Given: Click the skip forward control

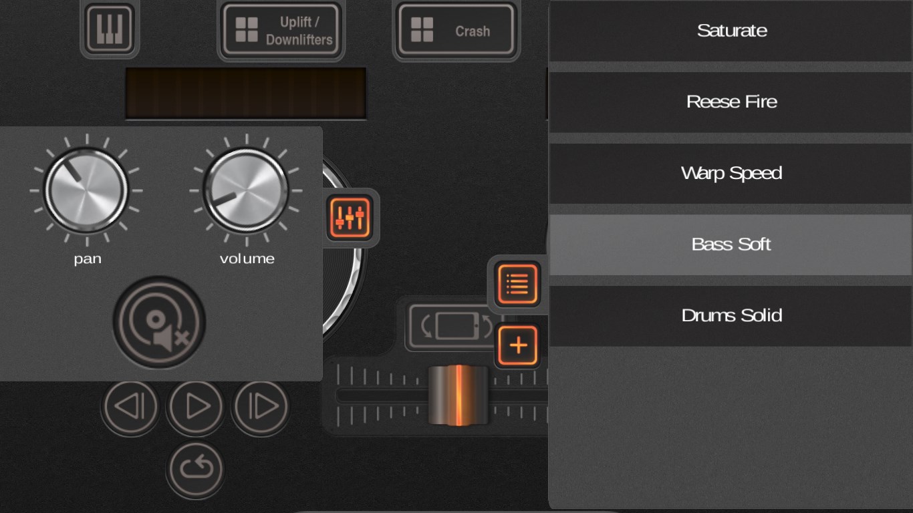Looking at the screenshot, I should coord(259,406).
